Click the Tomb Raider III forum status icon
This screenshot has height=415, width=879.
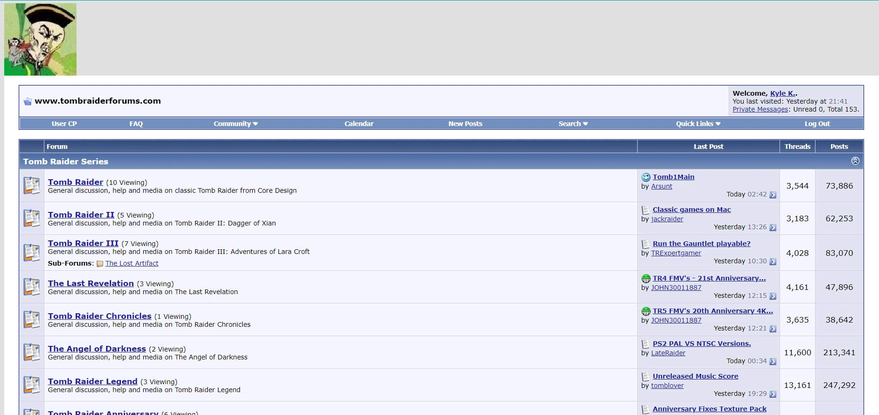pyautogui.click(x=32, y=253)
